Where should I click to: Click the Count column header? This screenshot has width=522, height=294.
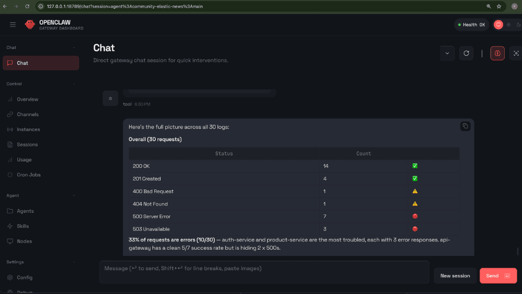[x=364, y=154]
